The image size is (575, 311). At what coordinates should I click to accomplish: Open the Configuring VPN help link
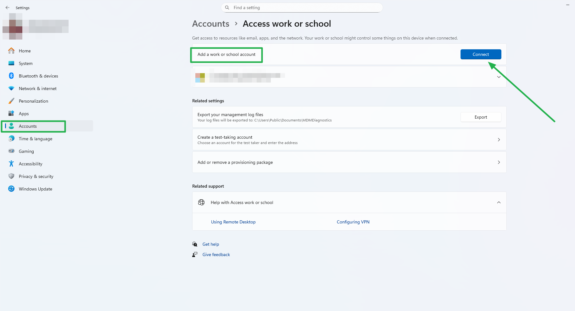pyautogui.click(x=353, y=222)
